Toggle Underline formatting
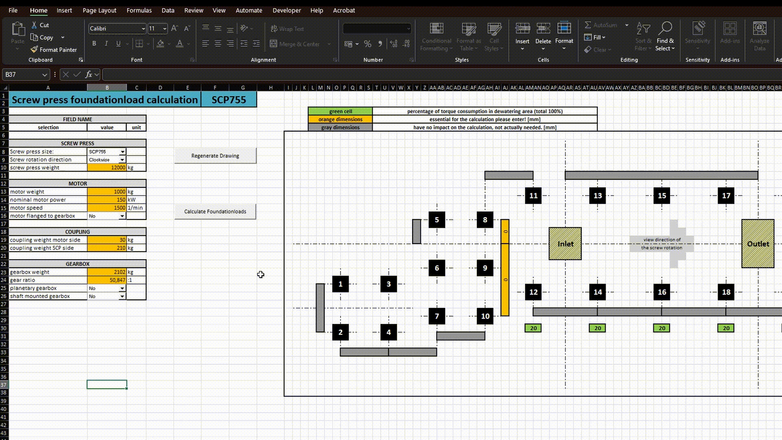Viewport: 782px width, 440px height. pyautogui.click(x=119, y=44)
